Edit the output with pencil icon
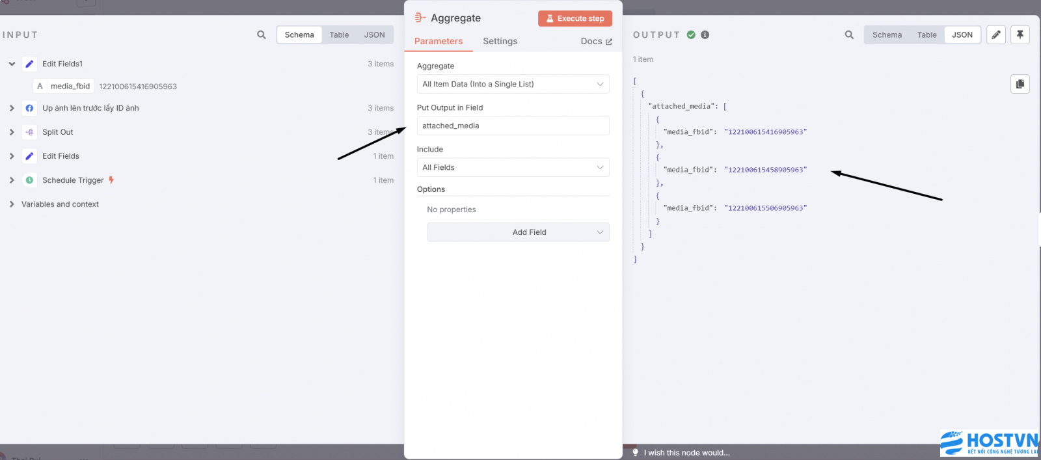The height and width of the screenshot is (460, 1041). [x=996, y=34]
